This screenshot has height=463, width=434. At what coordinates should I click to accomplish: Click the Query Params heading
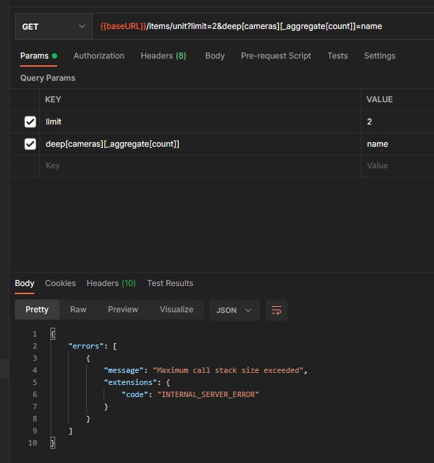(48, 78)
